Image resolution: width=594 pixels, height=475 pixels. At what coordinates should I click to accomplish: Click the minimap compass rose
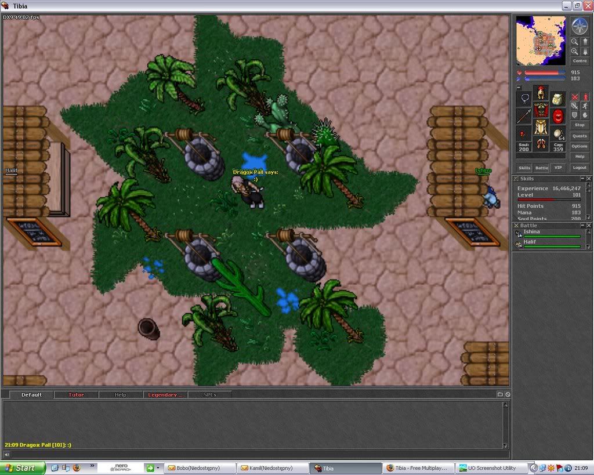tap(579, 26)
